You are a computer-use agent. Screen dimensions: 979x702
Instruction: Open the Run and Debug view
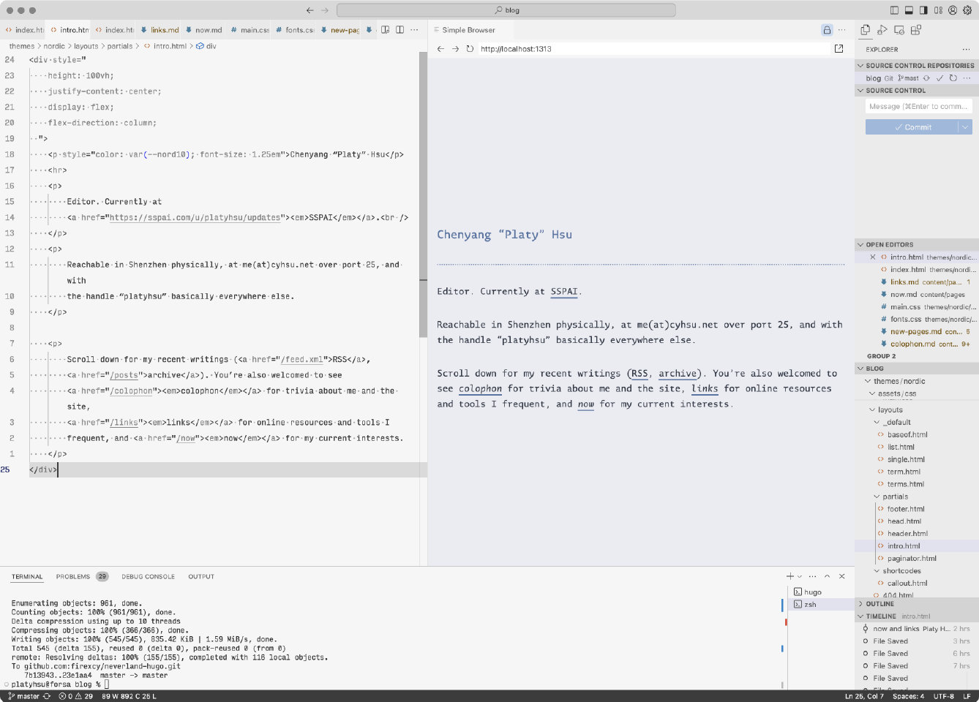pyautogui.click(x=882, y=30)
